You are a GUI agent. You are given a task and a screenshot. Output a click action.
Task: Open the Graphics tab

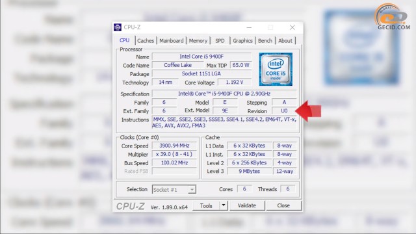(x=242, y=41)
